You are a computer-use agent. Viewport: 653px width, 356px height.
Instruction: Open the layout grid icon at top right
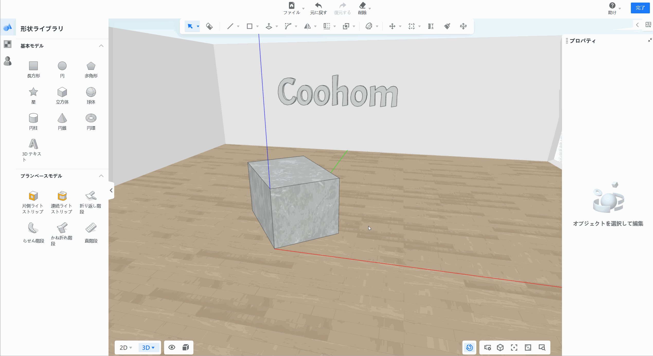pos(648,25)
